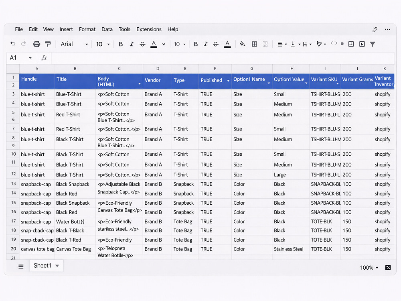Open the A1 name box dropdown arrow
Viewport: 401px width, 301px height.
30,58
